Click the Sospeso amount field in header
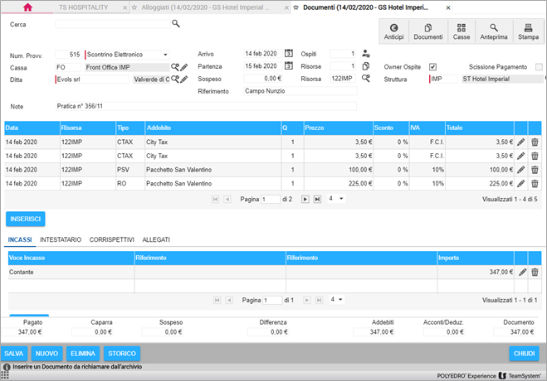Image resolution: width=547 pixels, height=381 pixels. pos(263,79)
